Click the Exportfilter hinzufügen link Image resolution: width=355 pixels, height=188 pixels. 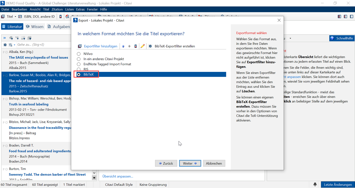pos(100,46)
